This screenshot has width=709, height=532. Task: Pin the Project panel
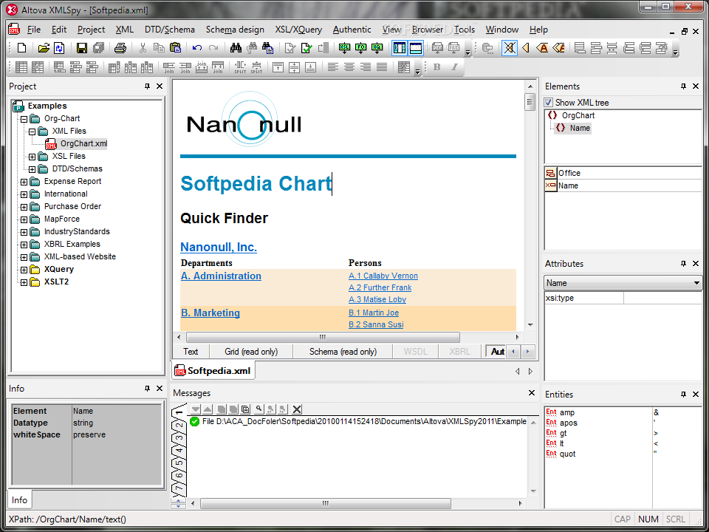(x=147, y=86)
